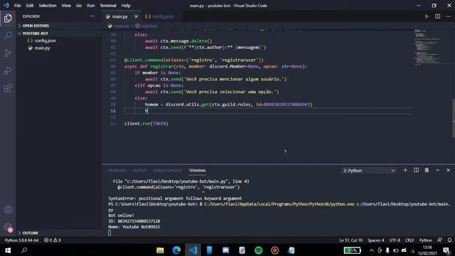Split the terminal panel
Viewport: 455px width, 256px height.
tap(416, 171)
